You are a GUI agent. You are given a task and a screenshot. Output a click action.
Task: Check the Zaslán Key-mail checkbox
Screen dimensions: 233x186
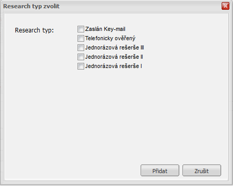point(81,29)
